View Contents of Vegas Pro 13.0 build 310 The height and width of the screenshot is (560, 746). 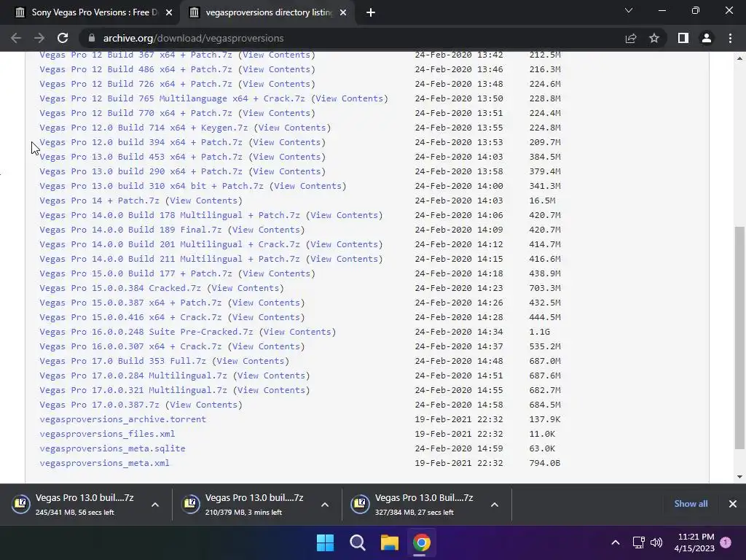point(308,186)
